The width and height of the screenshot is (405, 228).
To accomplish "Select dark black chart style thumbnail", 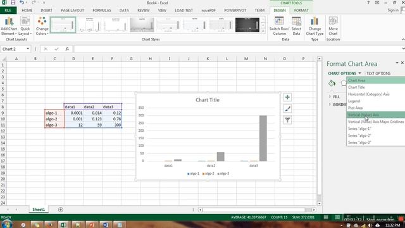I will pyautogui.click(x=247, y=25).
